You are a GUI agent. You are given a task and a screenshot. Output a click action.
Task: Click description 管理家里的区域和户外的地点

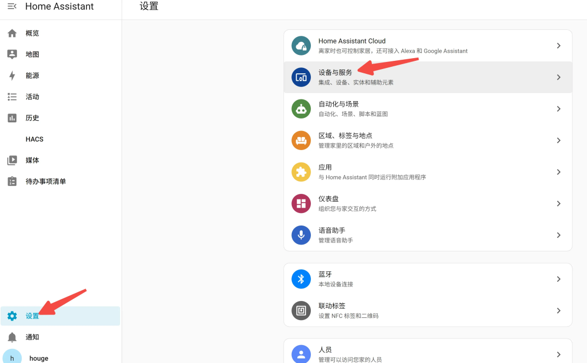[x=355, y=146]
